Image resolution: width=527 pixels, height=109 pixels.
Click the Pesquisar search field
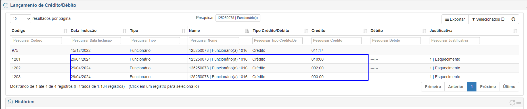pyautogui.click(x=238, y=18)
